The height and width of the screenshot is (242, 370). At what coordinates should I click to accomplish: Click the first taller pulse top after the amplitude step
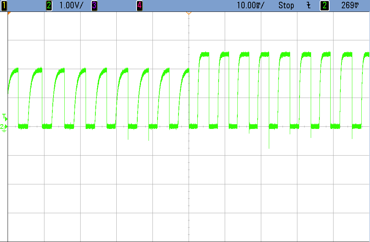tap(204, 54)
